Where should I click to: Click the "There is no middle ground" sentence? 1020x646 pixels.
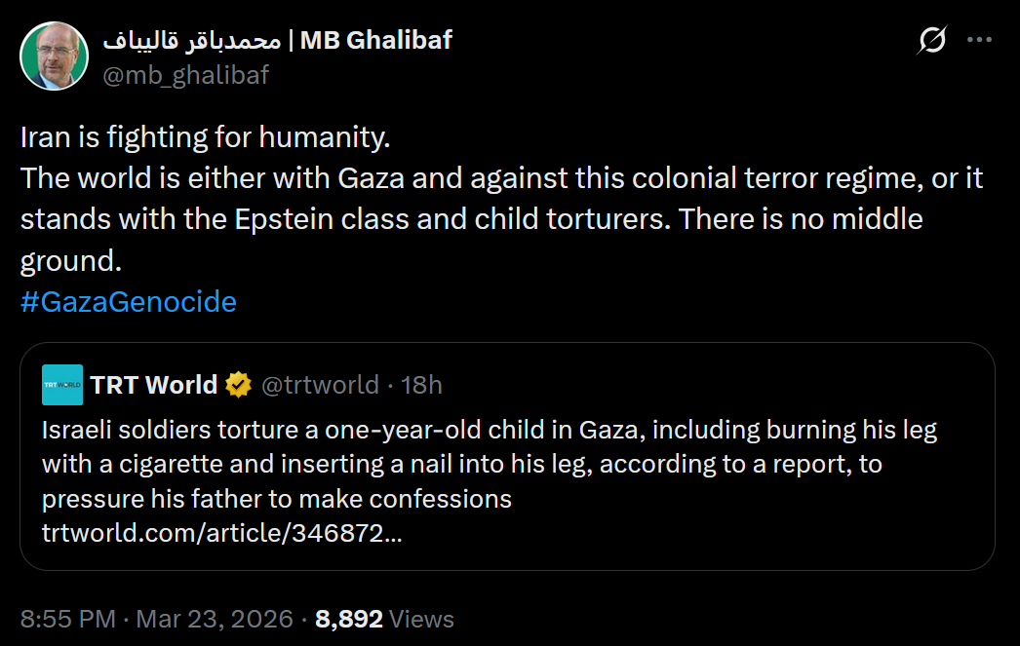coord(798,218)
